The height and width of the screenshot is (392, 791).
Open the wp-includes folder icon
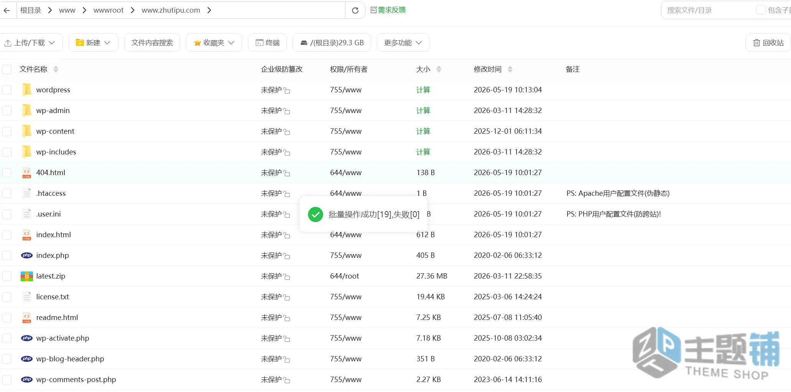(26, 152)
